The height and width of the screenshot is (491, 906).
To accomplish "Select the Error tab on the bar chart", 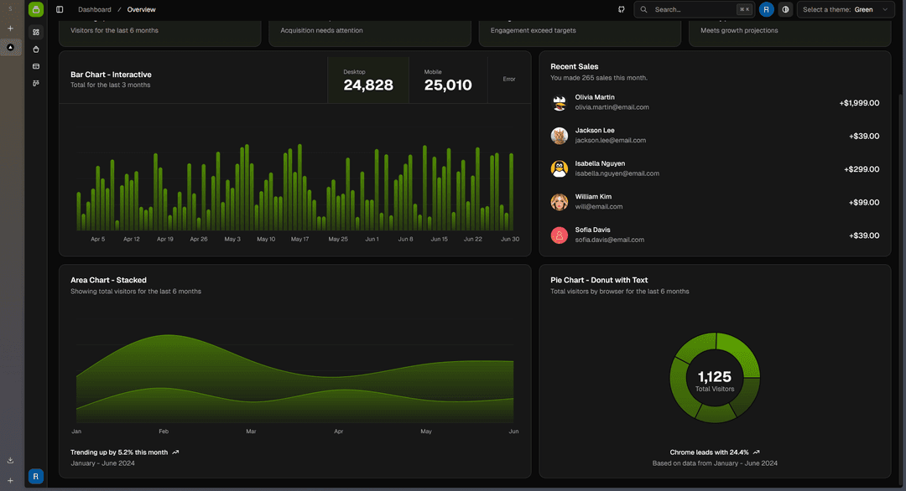I will pyautogui.click(x=508, y=79).
